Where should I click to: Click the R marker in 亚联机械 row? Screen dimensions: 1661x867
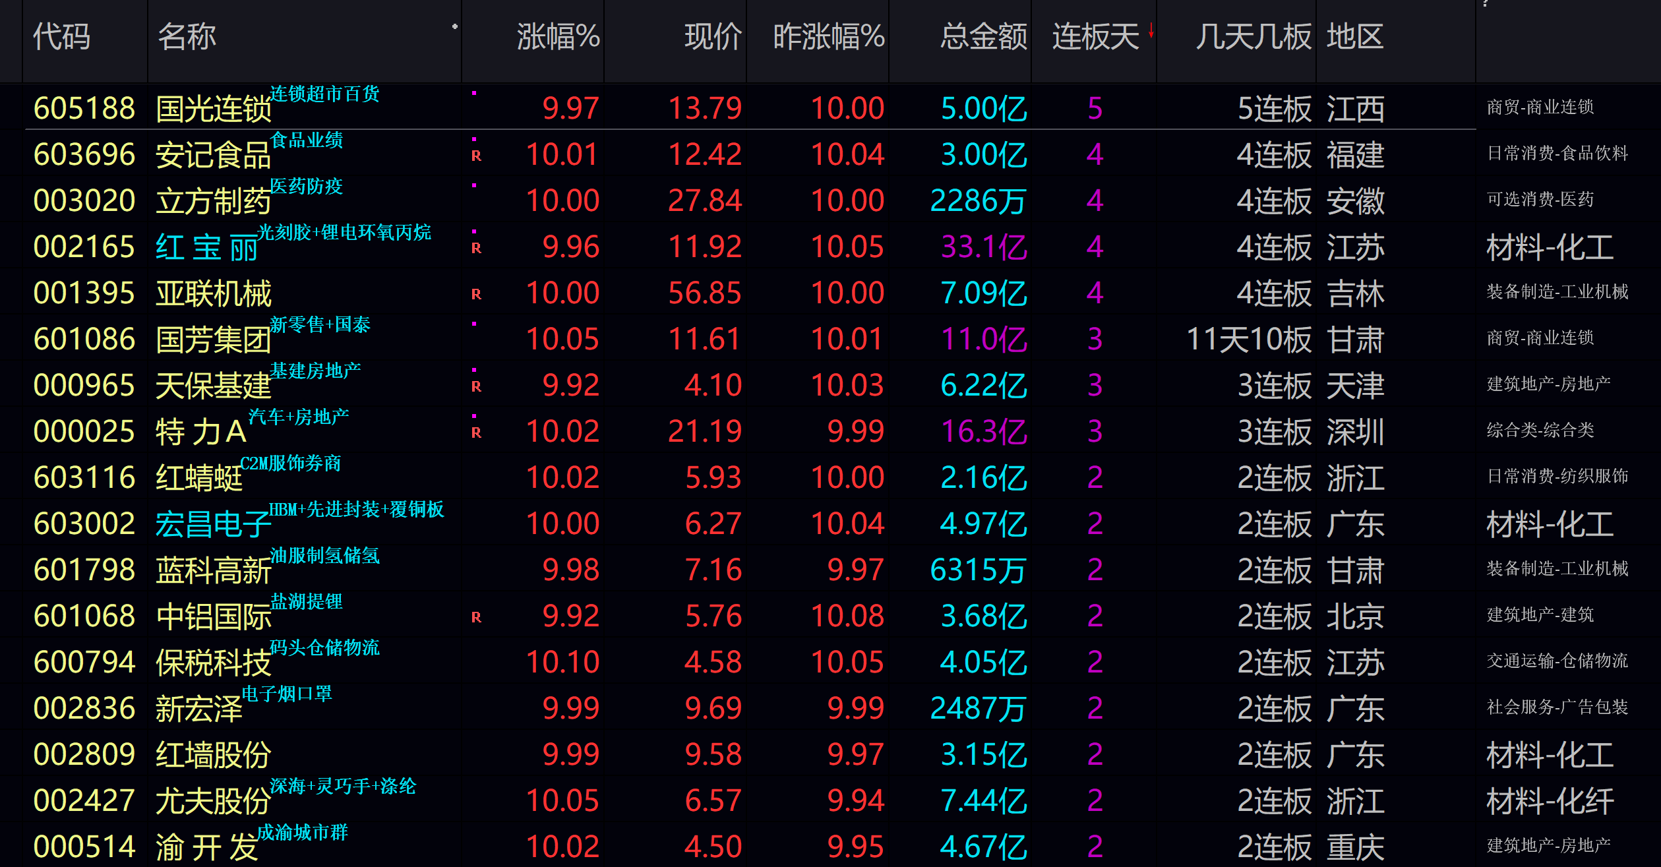(476, 295)
